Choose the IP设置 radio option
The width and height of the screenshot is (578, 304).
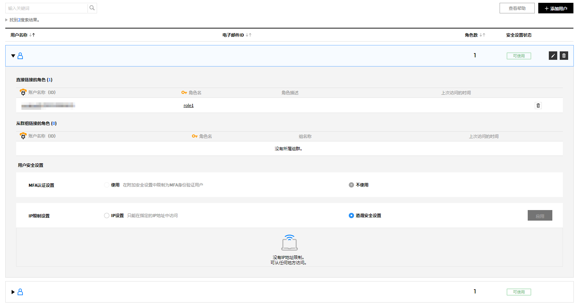pyautogui.click(x=107, y=216)
